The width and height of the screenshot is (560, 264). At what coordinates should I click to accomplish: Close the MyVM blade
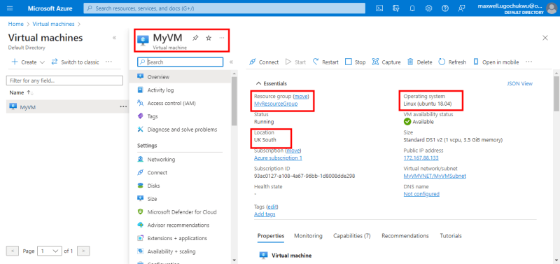pos(545,38)
